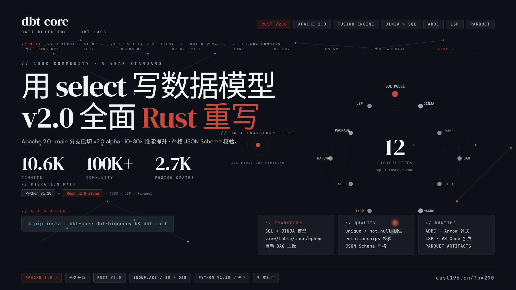Click the SEED node dot

[x=351, y=184]
